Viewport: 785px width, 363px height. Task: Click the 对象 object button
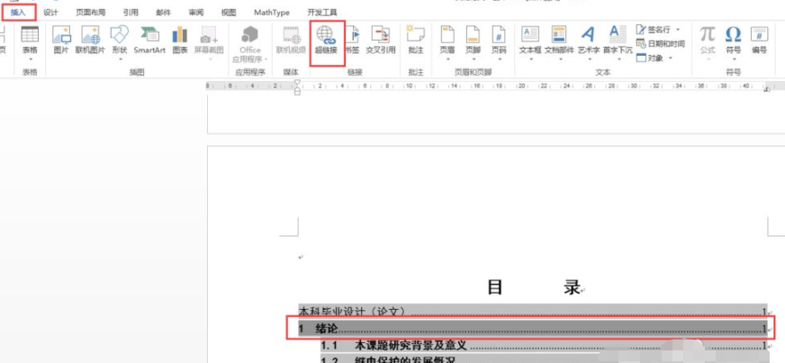click(650, 58)
